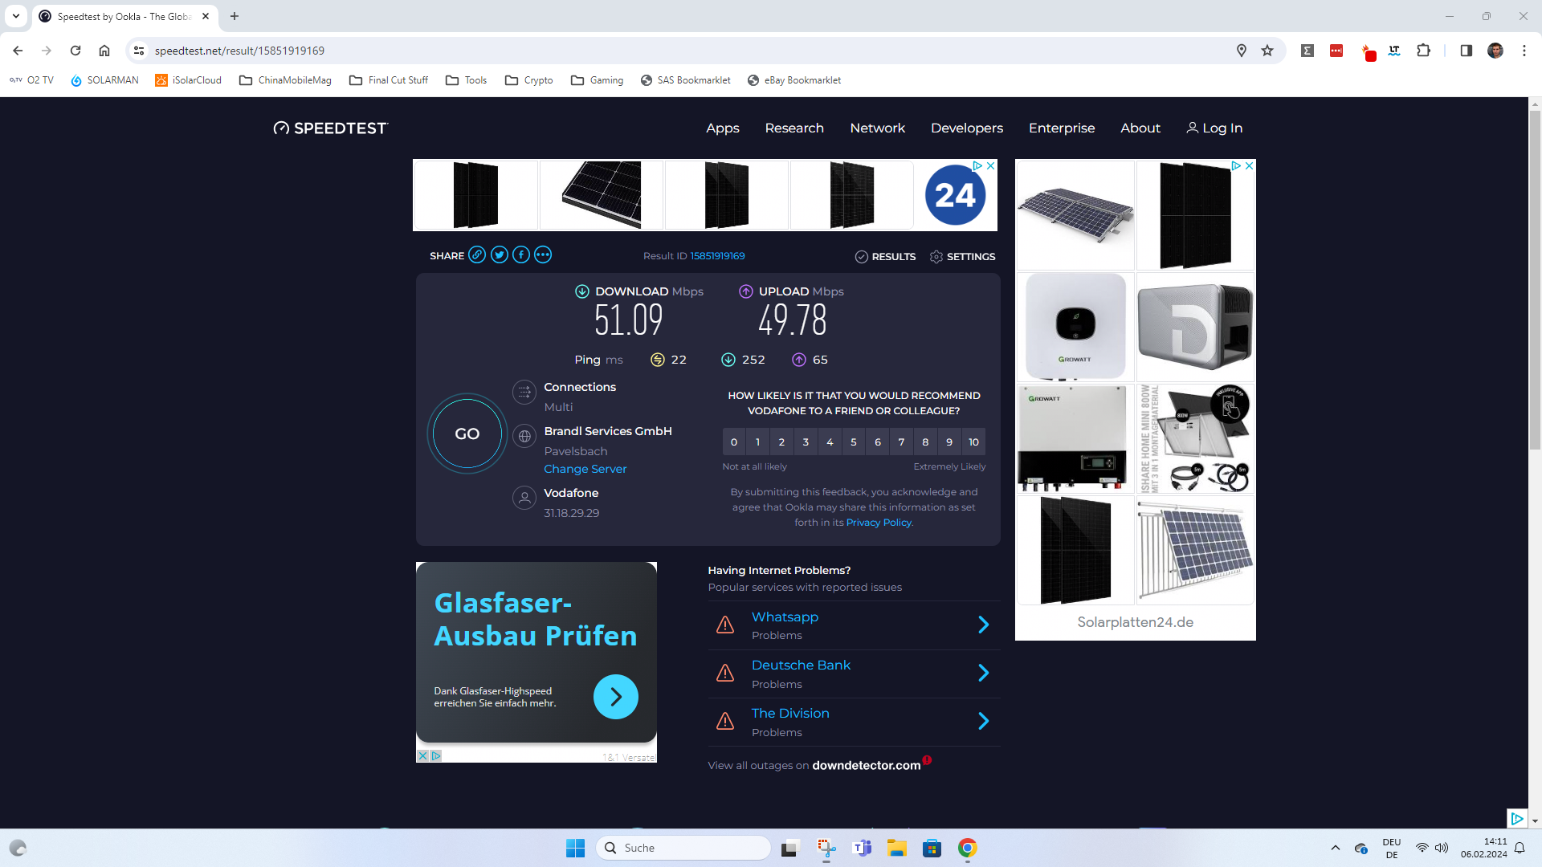Open the tab search dropdown
This screenshot has width=1542, height=867.
pyautogui.click(x=16, y=16)
